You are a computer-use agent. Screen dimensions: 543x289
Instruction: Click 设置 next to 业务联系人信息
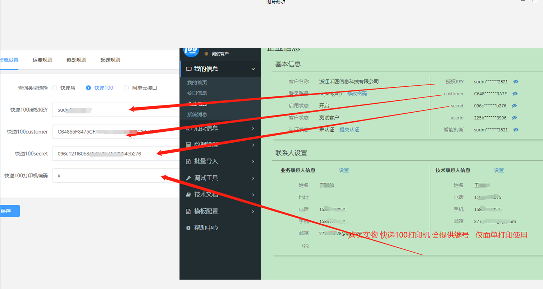pyautogui.click(x=344, y=170)
